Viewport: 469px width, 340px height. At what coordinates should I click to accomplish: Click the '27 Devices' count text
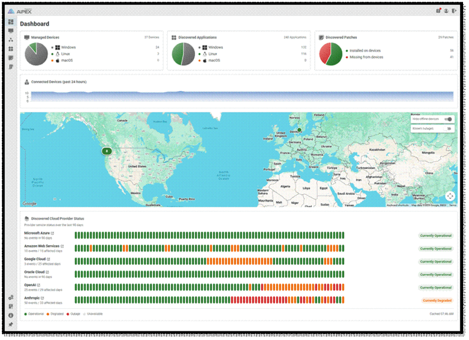pos(152,37)
